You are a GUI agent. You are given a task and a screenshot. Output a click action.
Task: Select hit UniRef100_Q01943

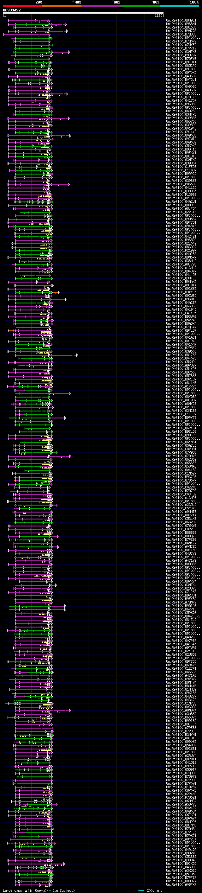[x=181, y=129]
